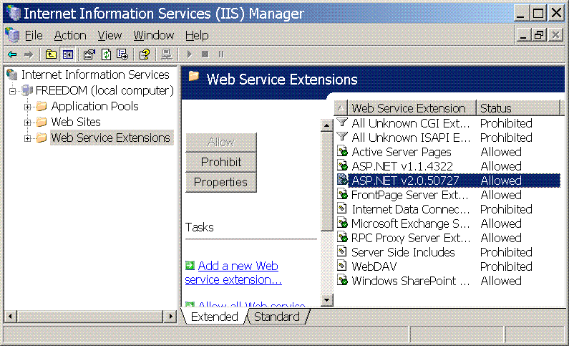Viewport: 569px width, 346px height.
Task: Select the Web Sites tree label
Action: 76,122
